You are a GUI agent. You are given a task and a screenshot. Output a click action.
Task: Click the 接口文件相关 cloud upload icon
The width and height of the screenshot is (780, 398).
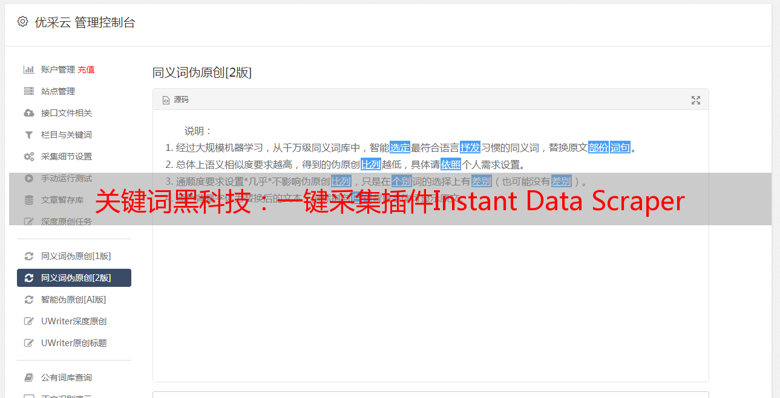pyautogui.click(x=28, y=113)
